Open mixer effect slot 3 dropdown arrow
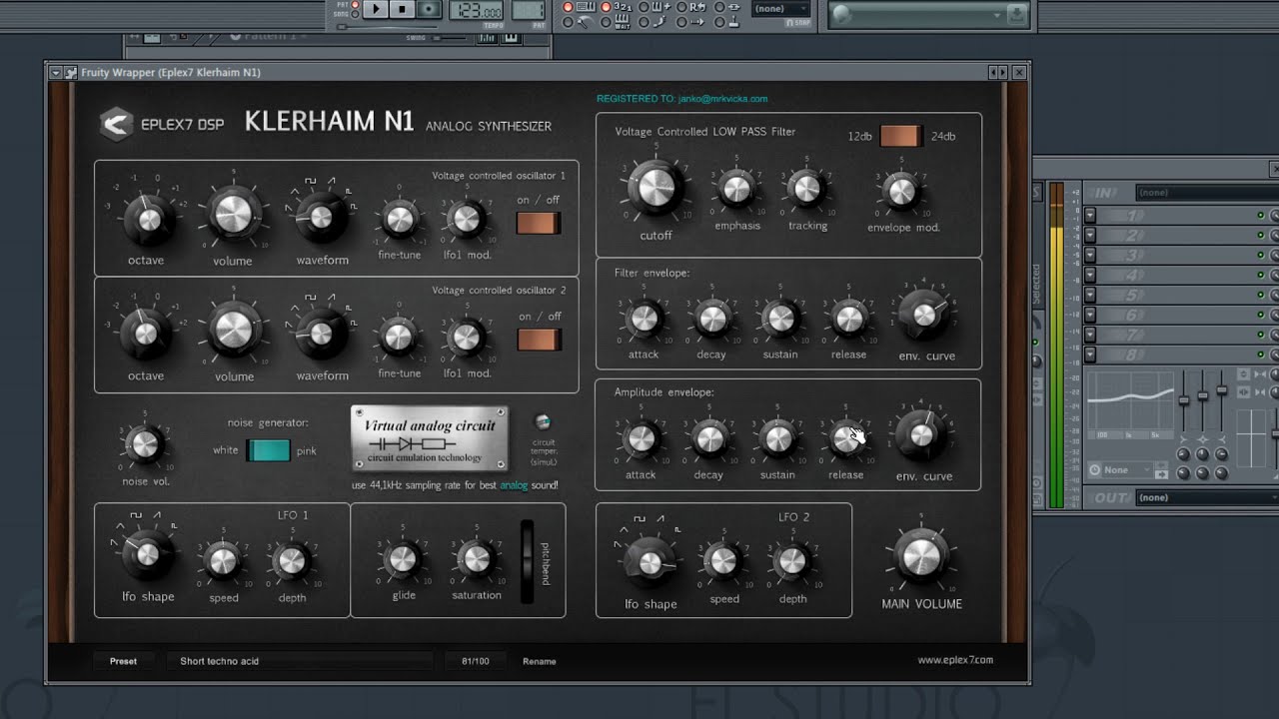 pos(1090,256)
